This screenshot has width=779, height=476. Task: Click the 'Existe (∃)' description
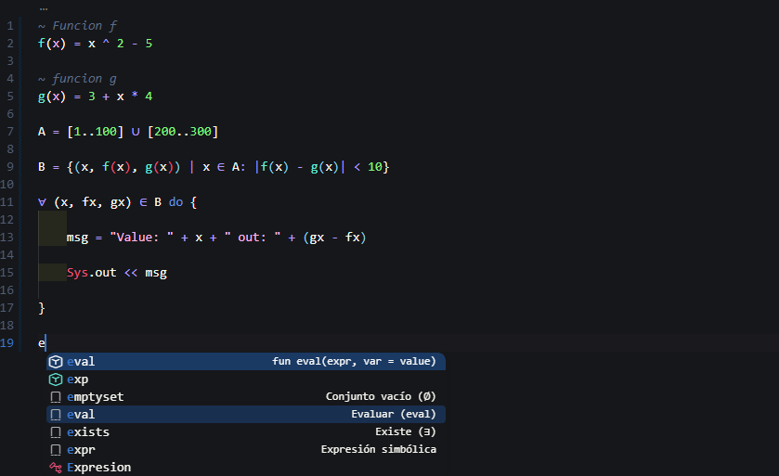pyautogui.click(x=406, y=431)
